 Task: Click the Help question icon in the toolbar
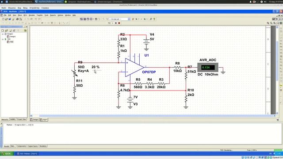(x=154, y=19)
